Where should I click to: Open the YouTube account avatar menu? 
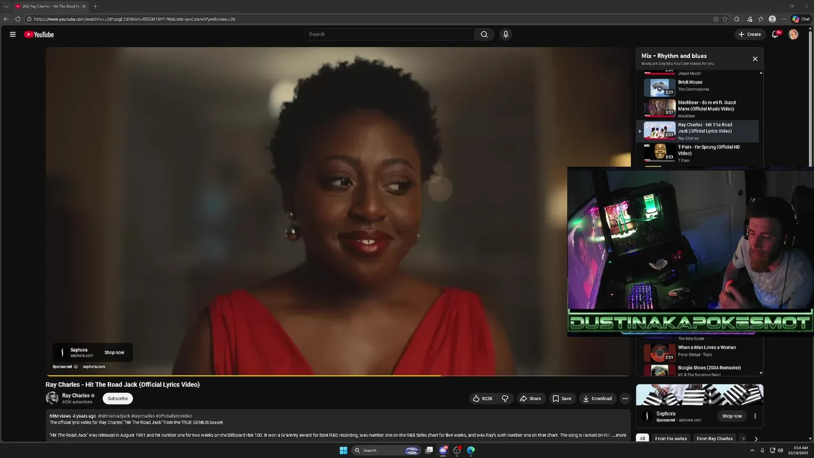(793, 34)
